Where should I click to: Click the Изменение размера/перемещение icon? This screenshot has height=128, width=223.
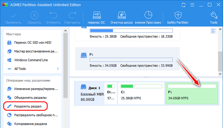(x=9, y=89)
